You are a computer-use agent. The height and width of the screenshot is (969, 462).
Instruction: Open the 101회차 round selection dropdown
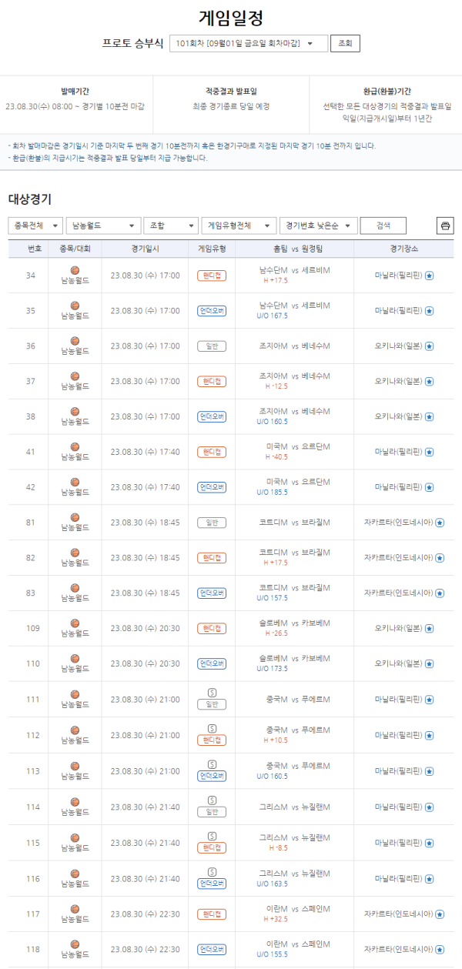249,43
